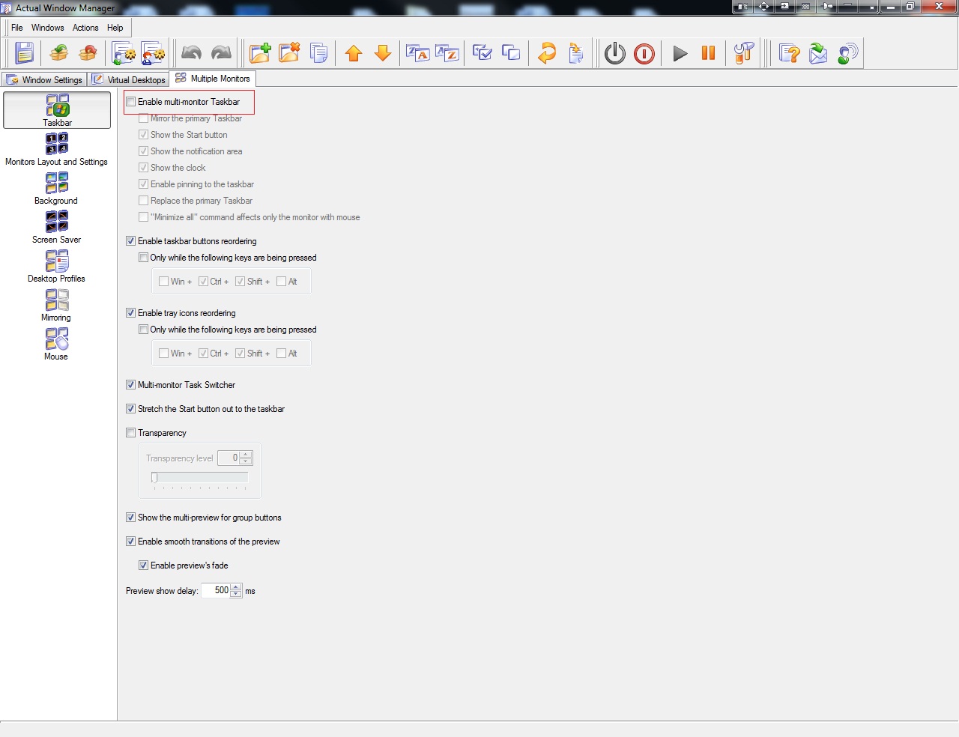Open the Desktop Profiles section
This screenshot has height=737, width=959.
57,266
